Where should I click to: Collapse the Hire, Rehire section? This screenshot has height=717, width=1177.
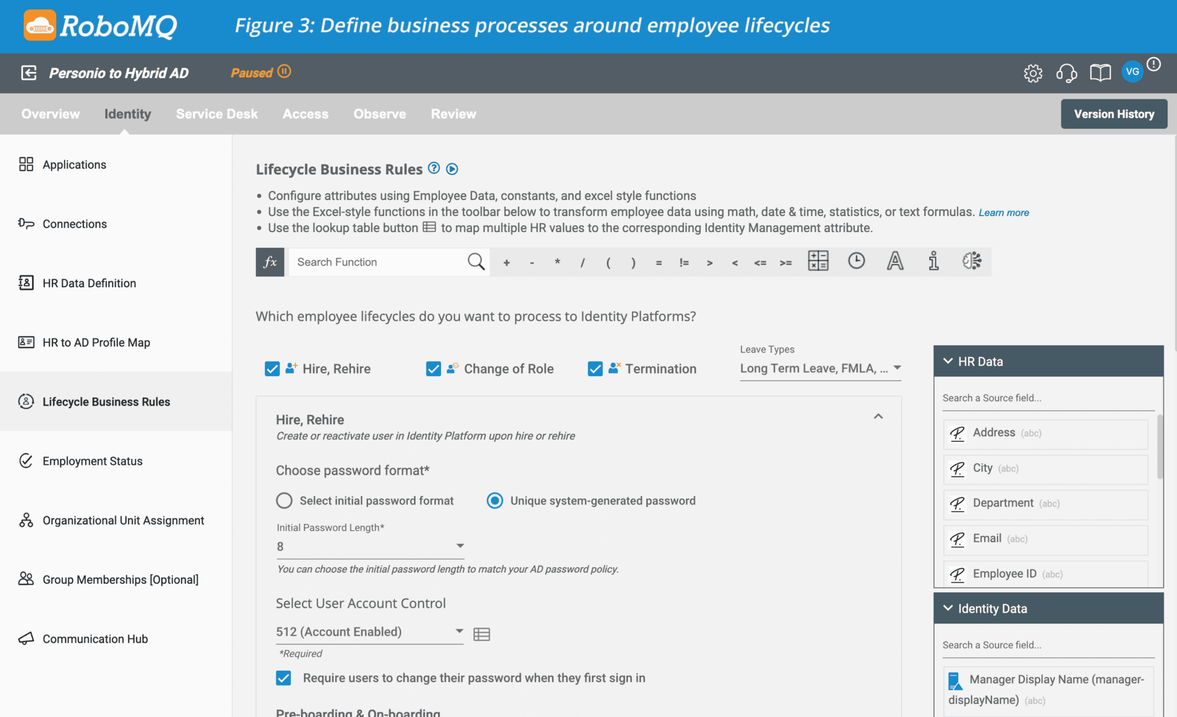pyautogui.click(x=878, y=417)
